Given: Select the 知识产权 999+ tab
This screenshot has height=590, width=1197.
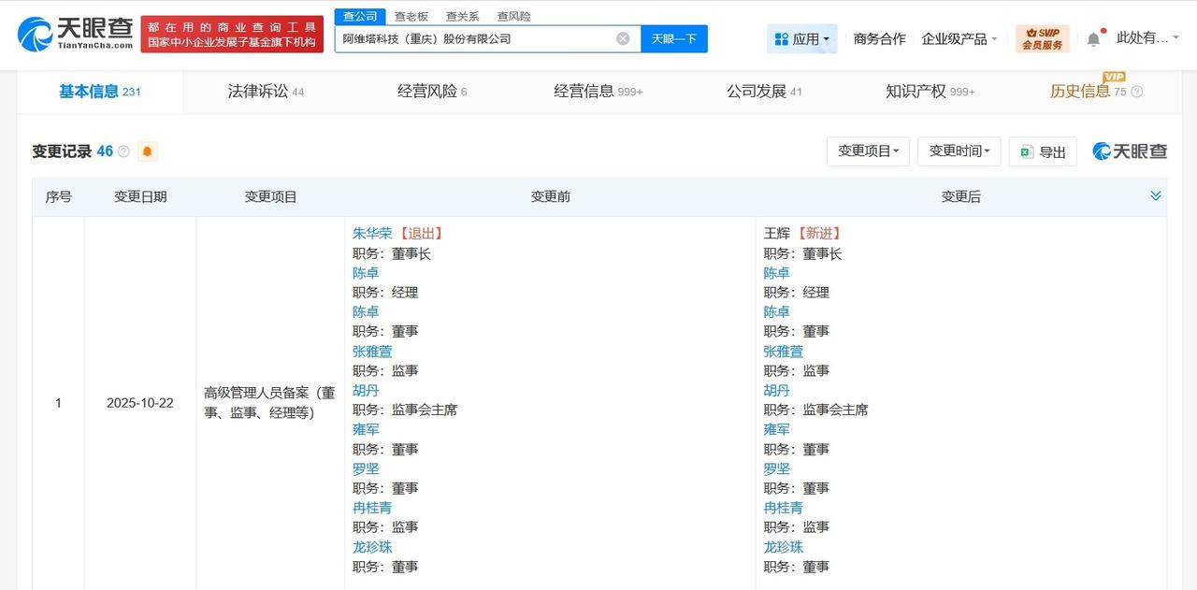Looking at the screenshot, I should click(930, 92).
